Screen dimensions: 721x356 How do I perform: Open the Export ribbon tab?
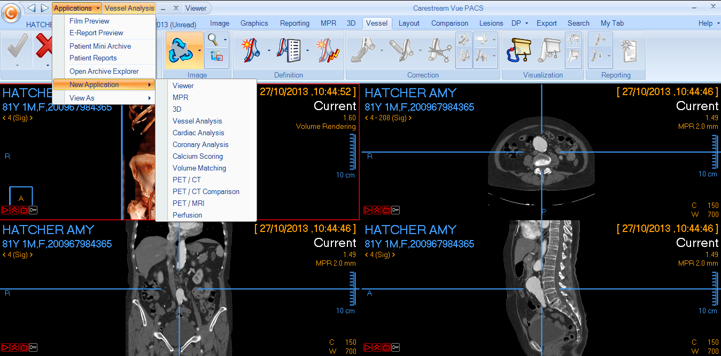click(x=546, y=24)
